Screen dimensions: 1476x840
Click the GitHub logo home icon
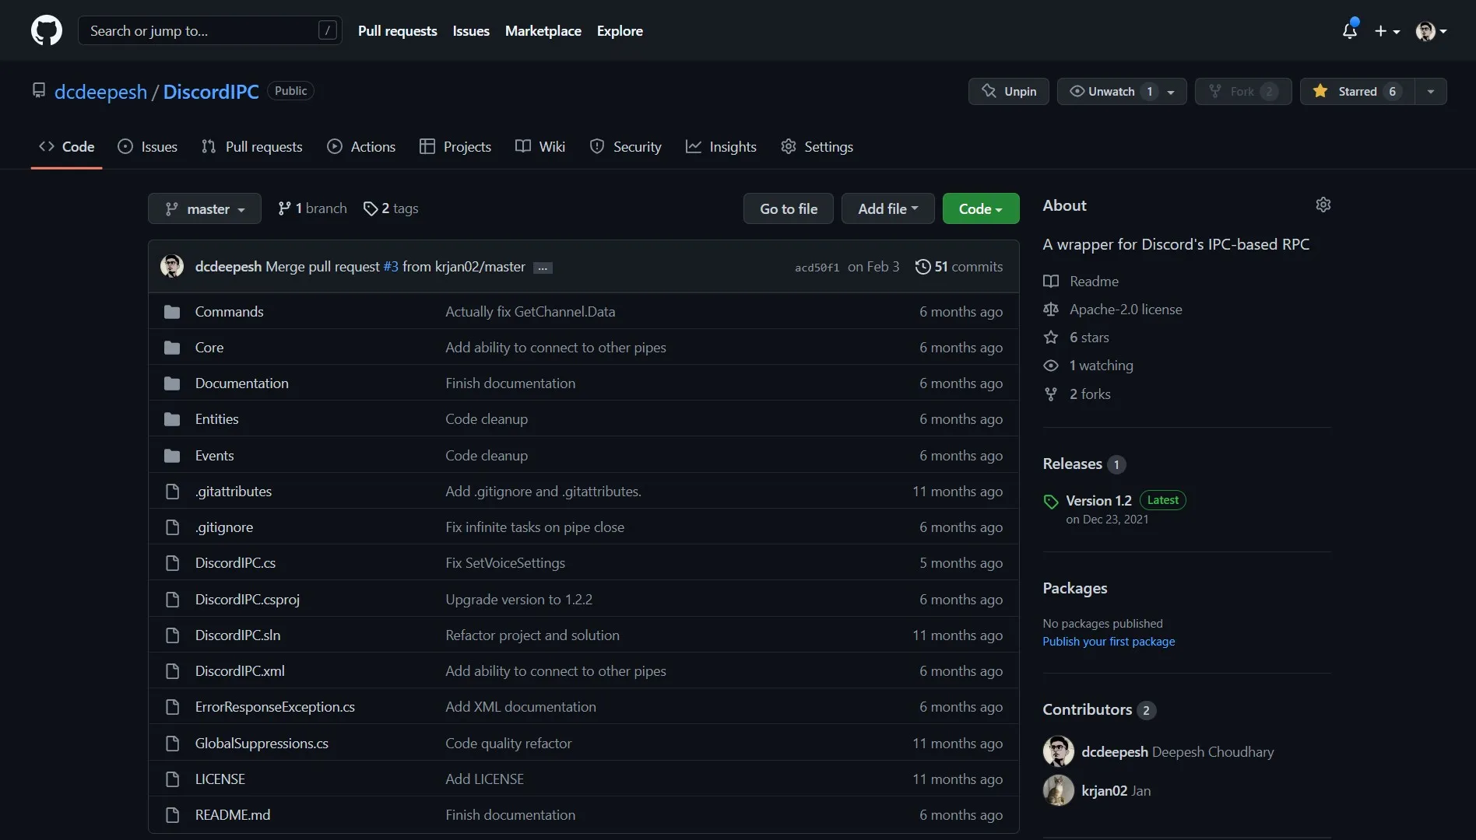coord(47,31)
